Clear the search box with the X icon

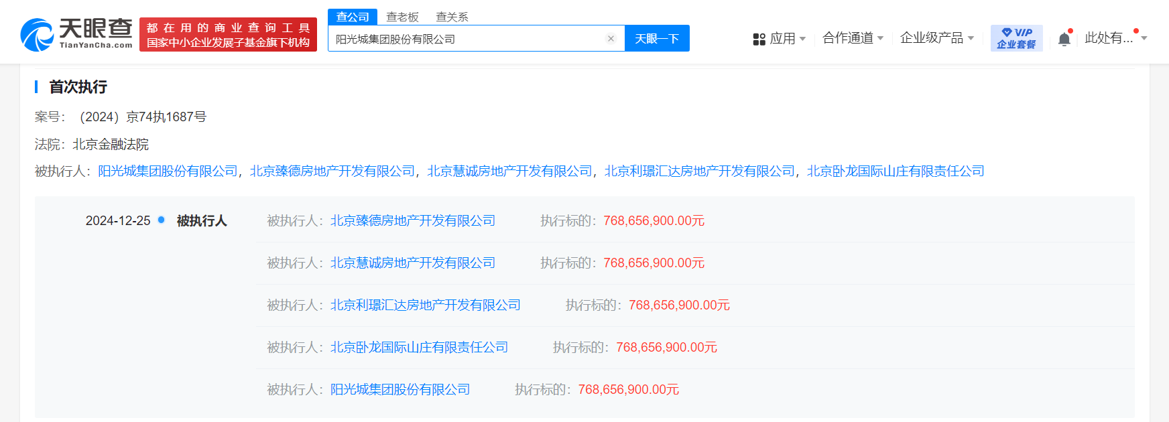(611, 39)
